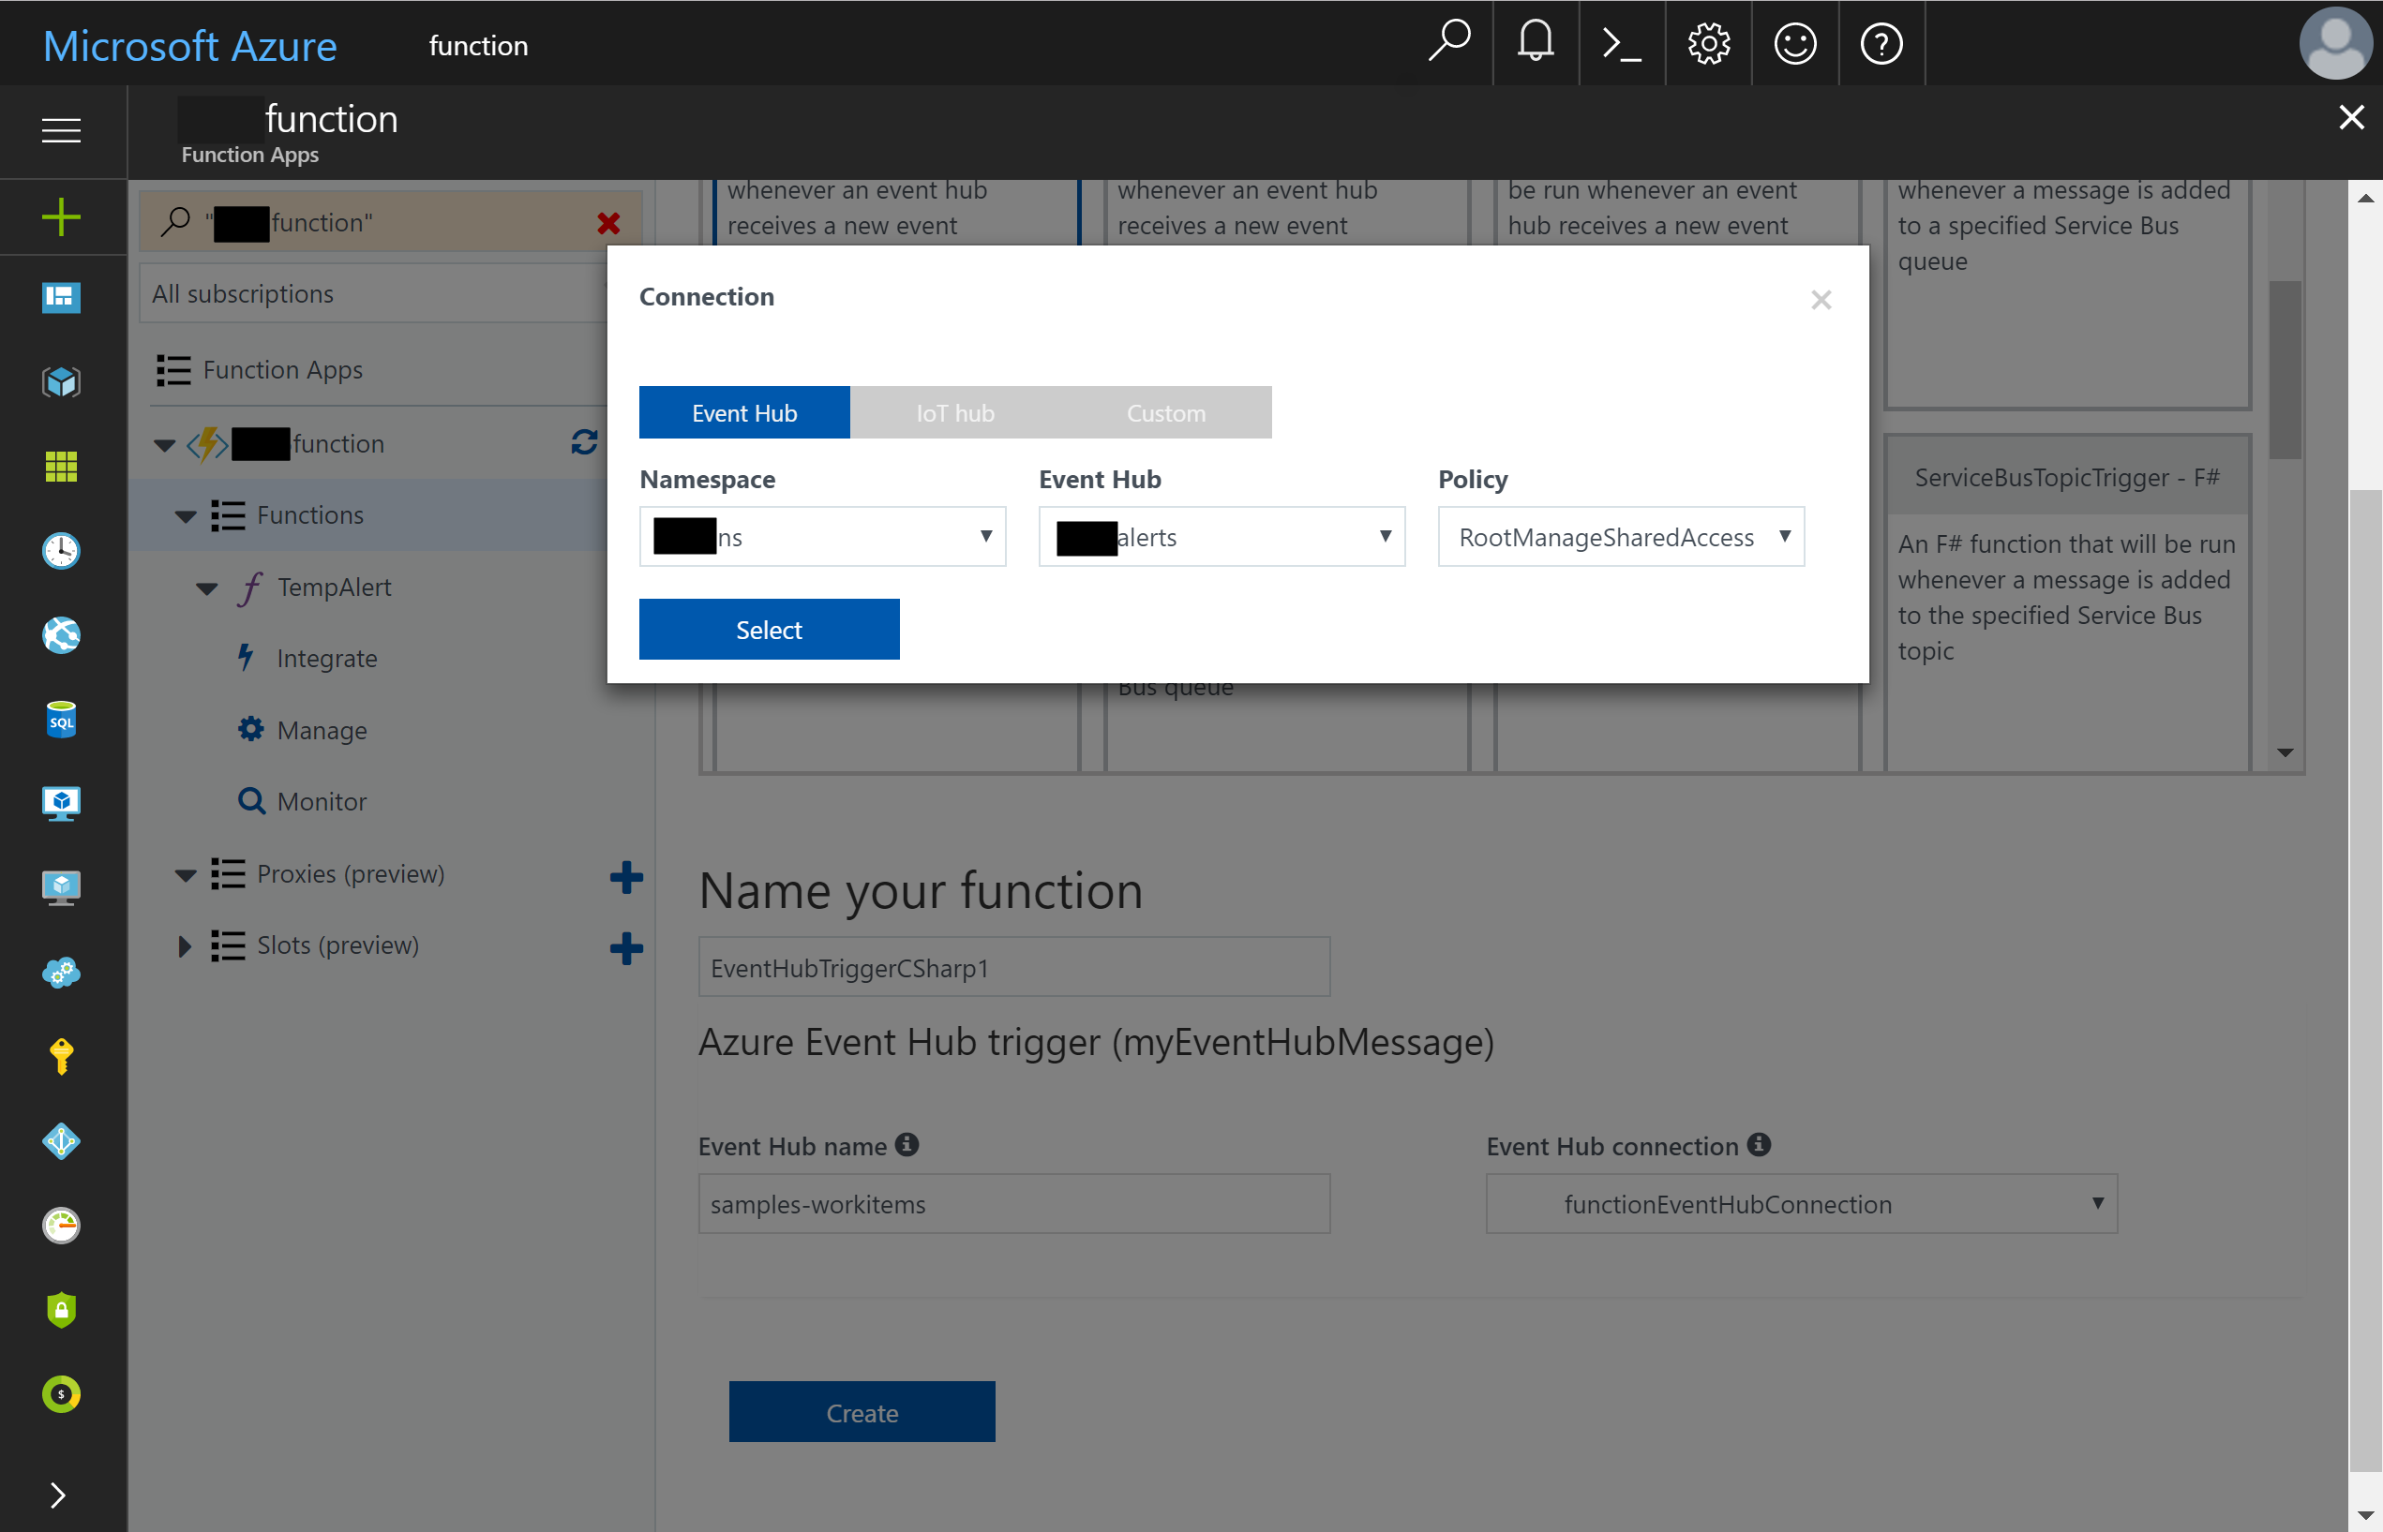Open Recent clock icon in sidebar
2383x1532 pixels.
point(62,550)
